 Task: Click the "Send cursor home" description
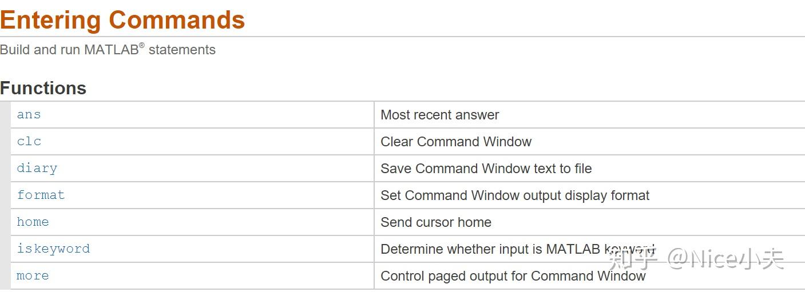click(435, 222)
